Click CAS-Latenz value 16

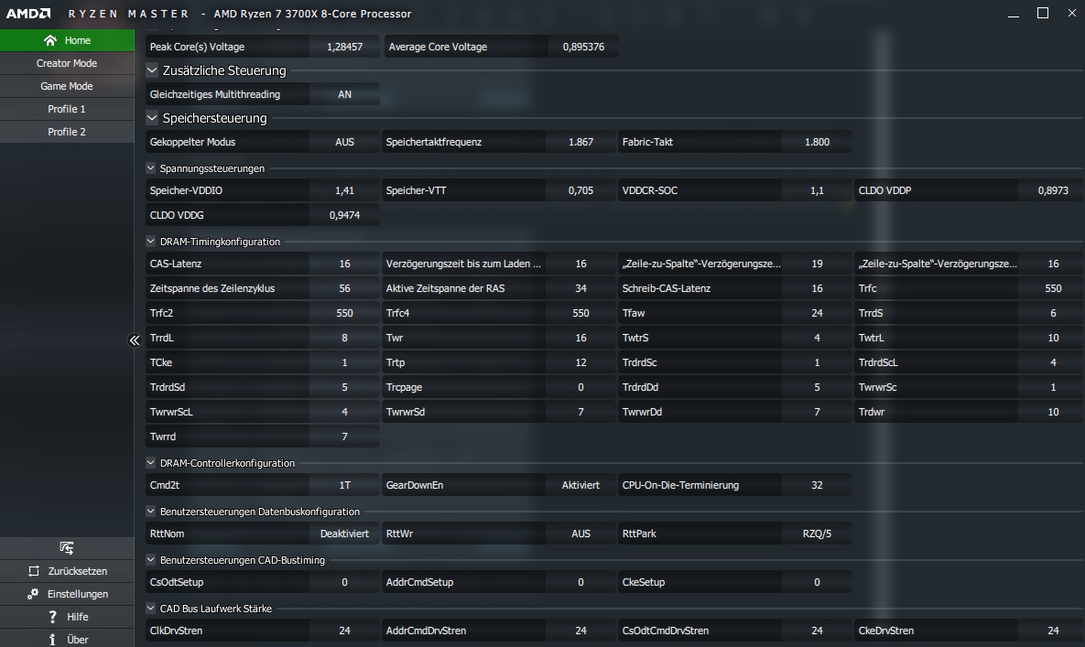point(344,264)
